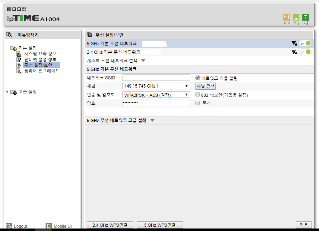Open 인터넷 설정 정보 menu item
Image resolution: width=319 pixels, height=231 pixels.
pos(40,59)
